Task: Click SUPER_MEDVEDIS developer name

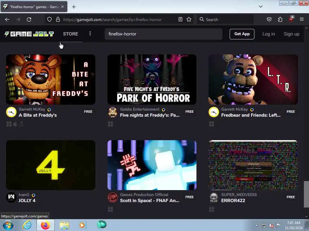Action: (239, 195)
